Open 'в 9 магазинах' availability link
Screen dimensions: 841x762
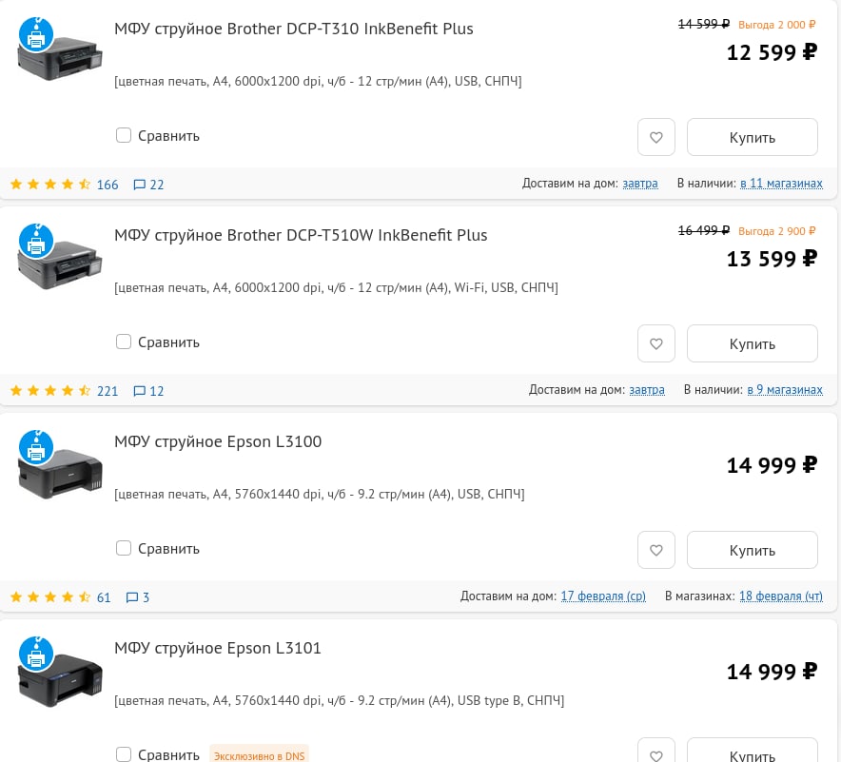[784, 390]
